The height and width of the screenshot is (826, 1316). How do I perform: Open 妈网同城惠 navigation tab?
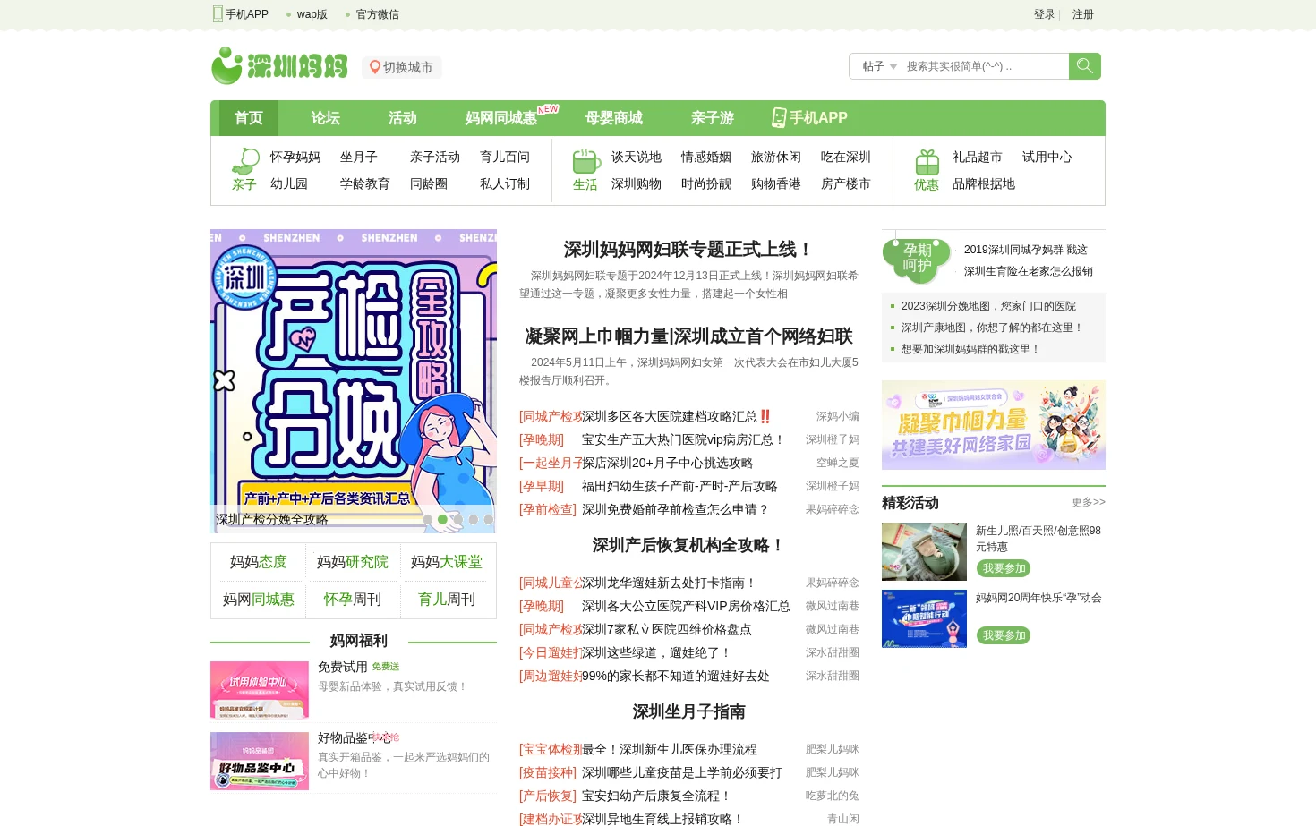(x=500, y=118)
